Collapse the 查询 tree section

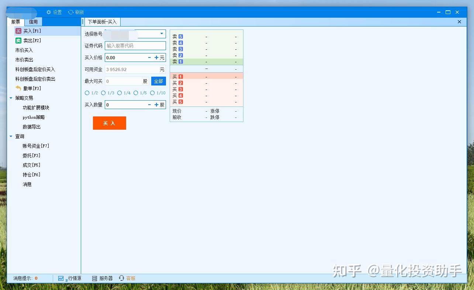point(11,136)
